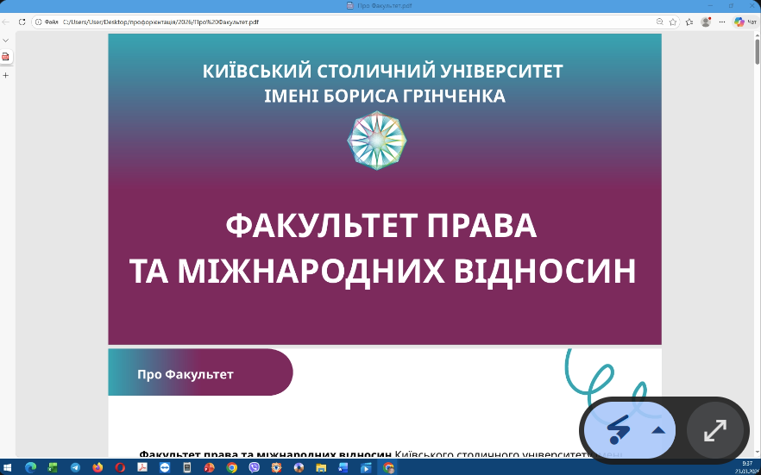Launch Viber from the taskbar

255,467
